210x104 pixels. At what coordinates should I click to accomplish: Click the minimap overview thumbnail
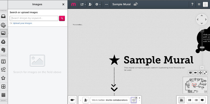pyautogui.click(x=195, y=85)
